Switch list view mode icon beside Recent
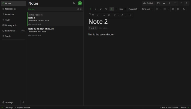The image size is (191, 109). tap(81, 9)
